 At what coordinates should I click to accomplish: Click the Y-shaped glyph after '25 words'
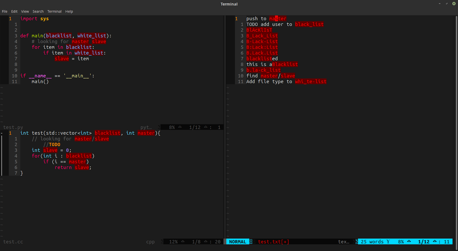(x=388, y=242)
